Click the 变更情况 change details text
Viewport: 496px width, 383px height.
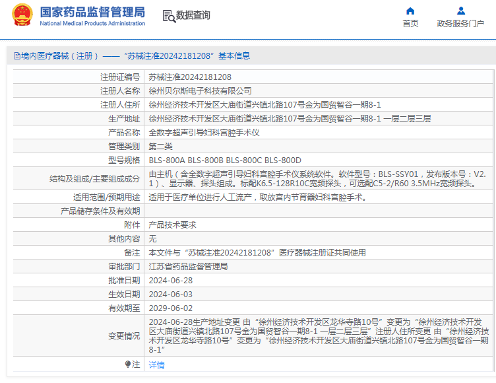click(x=319, y=336)
